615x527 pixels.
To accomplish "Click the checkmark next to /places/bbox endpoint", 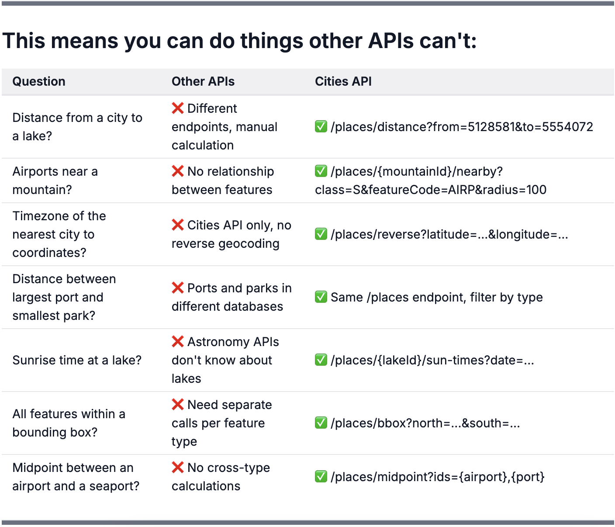I will pyautogui.click(x=321, y=423).
